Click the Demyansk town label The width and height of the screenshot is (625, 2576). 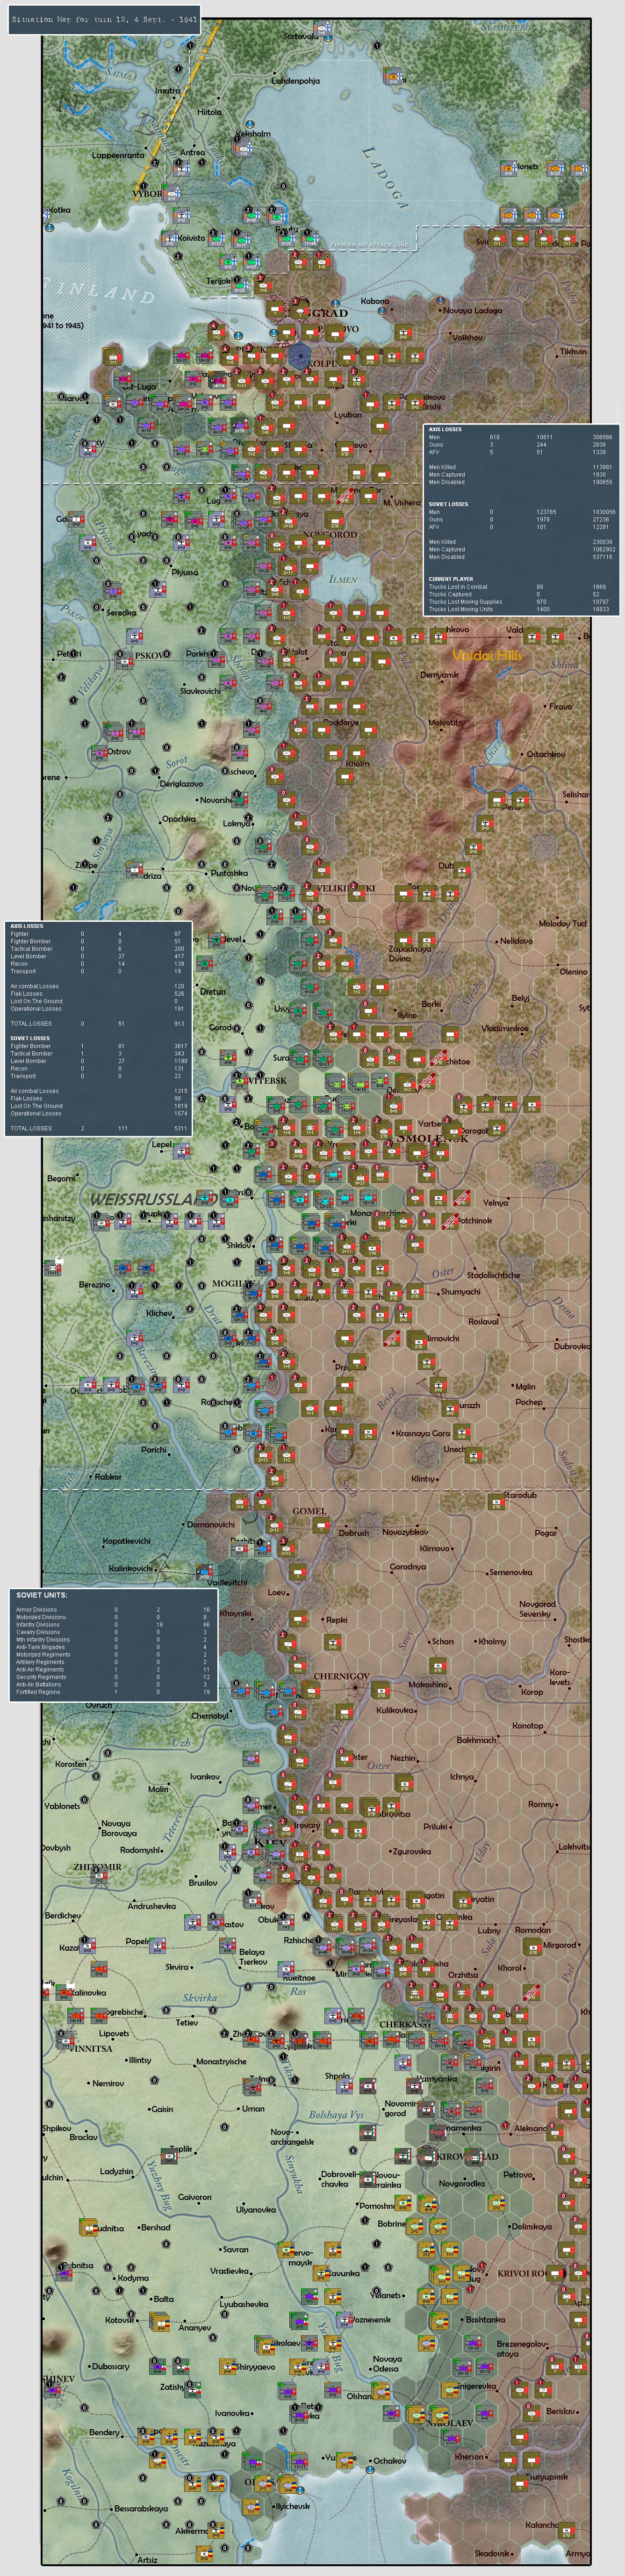(439, 674)
